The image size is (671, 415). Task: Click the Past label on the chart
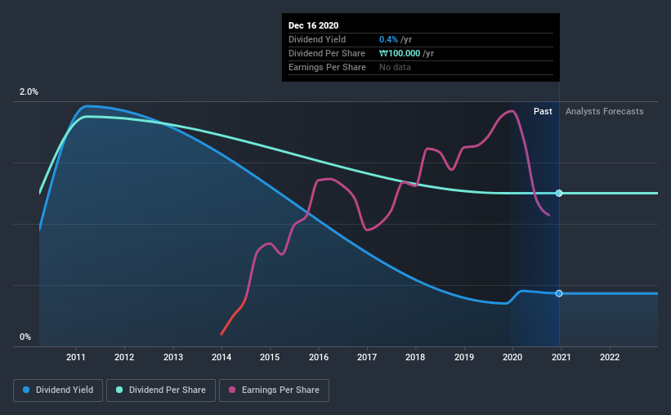click(543, 111)
